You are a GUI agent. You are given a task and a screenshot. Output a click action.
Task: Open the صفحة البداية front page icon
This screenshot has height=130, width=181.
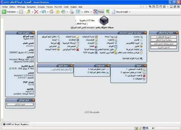[96, 50]
